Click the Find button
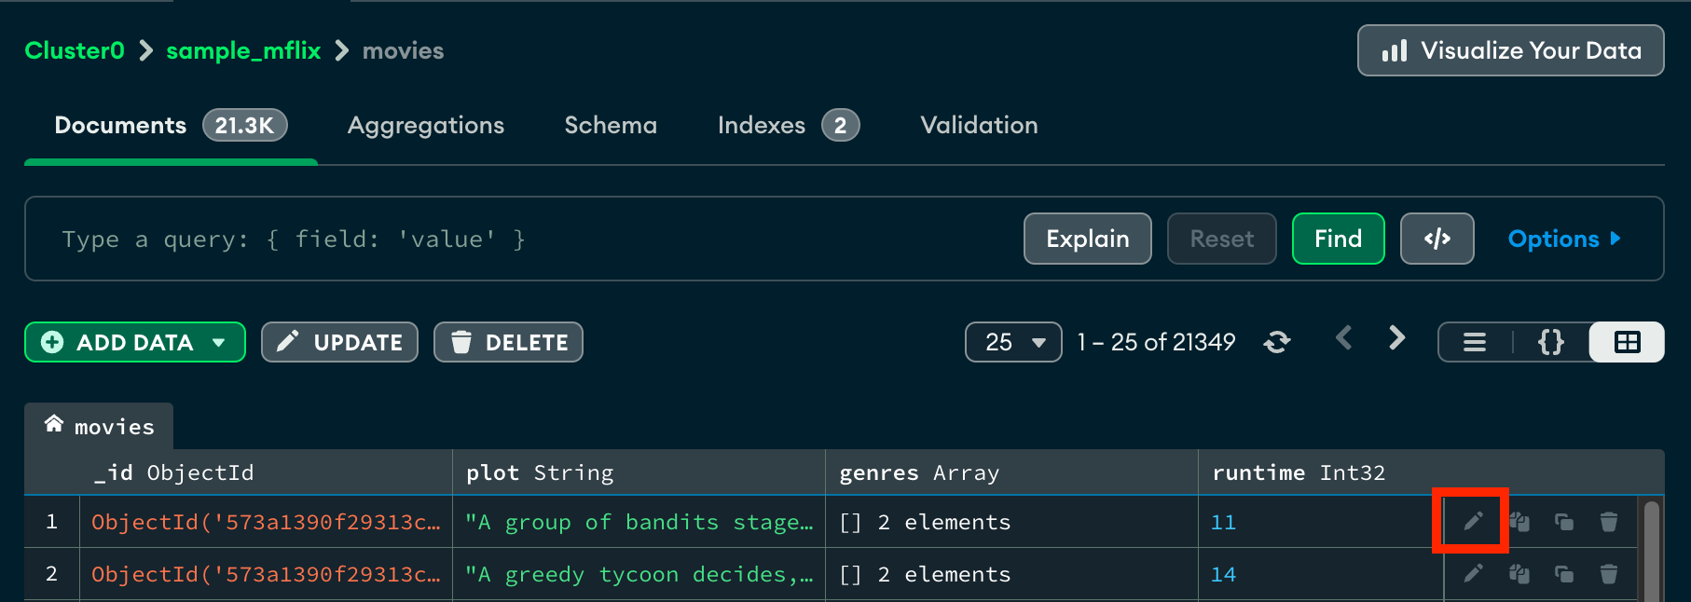Image resolution: width=1691 pixels, height=602 pixels. tap(1338, 239)
